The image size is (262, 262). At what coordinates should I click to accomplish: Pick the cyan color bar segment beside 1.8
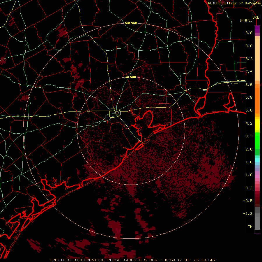(x=257, y=160)
